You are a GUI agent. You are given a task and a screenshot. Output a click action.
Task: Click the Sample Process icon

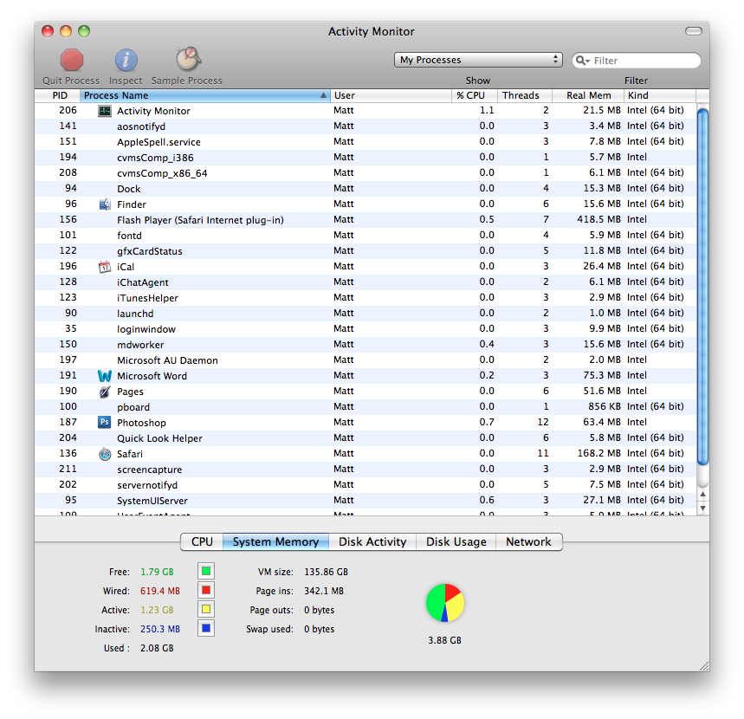point(188,59)
